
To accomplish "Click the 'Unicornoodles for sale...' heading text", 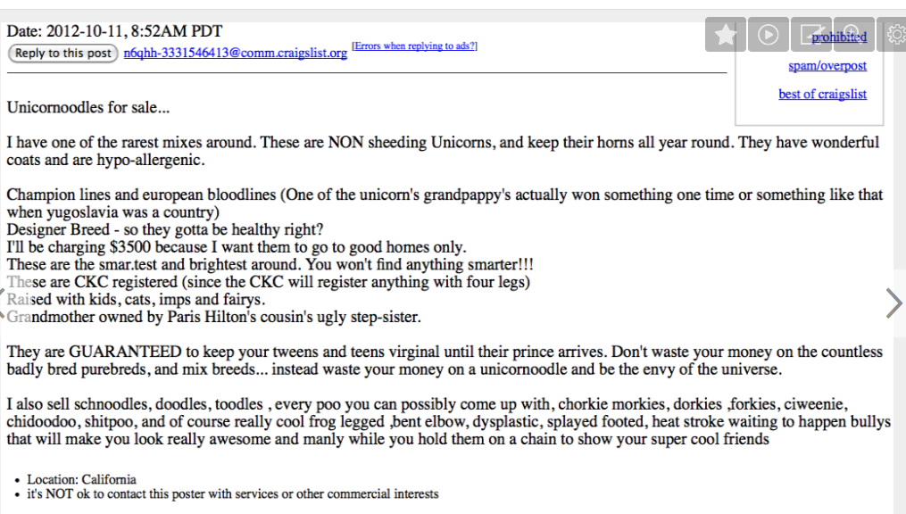I will click(x=88, y=108).
